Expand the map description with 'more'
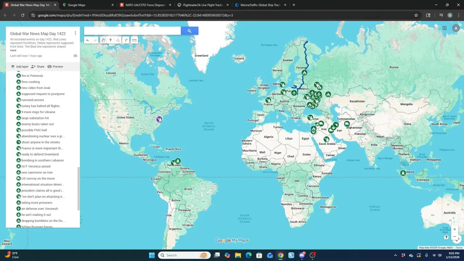 13,50
